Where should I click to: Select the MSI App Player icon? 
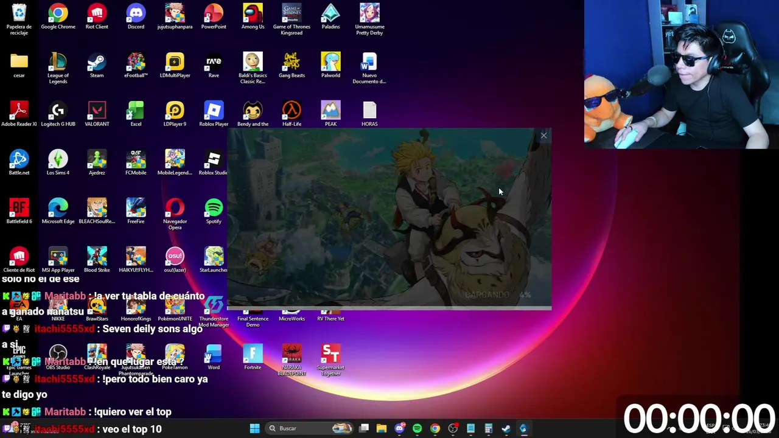click(58, 260)
